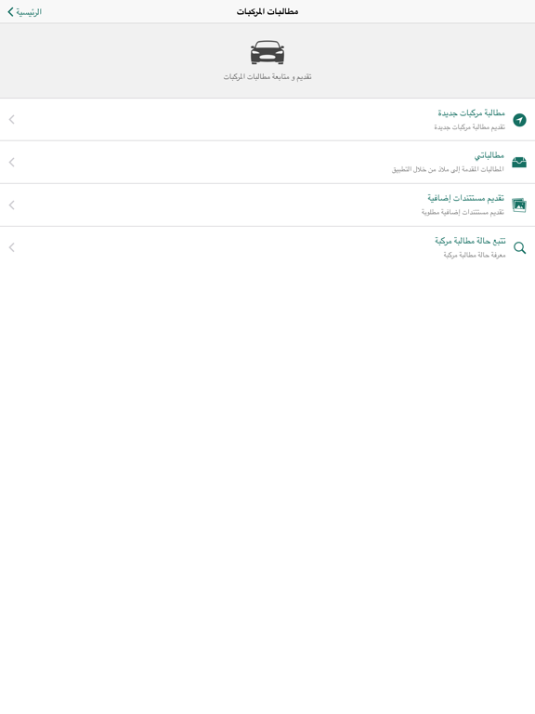Tap the car icon in header
This screenshot has width=535, height=714.
pos(267,52)
